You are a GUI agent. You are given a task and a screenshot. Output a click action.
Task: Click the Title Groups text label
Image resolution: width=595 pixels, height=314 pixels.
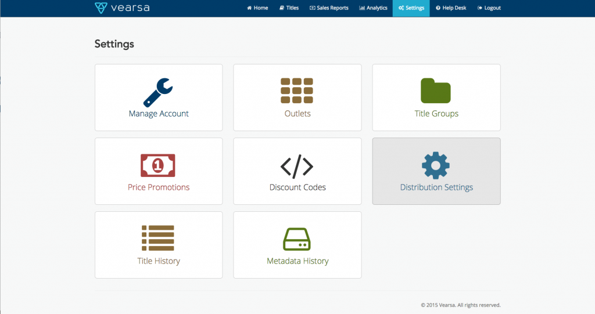[x=436, y=114]
